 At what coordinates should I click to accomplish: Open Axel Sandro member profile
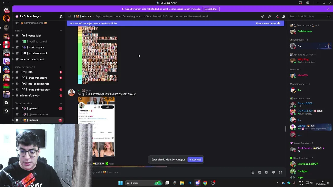[x=310, y=149]
